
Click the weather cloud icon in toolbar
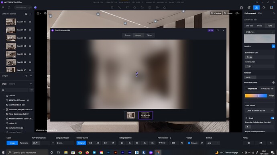(165, 8)
